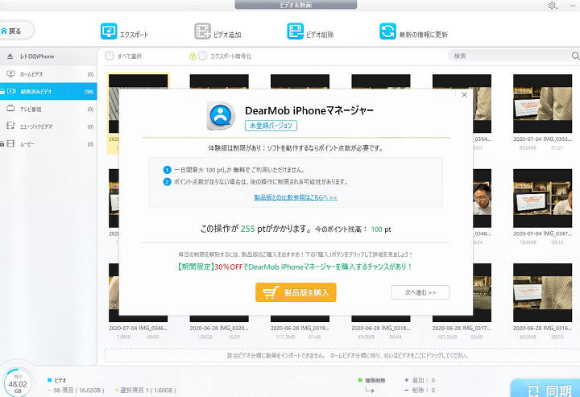
Task: Open thumbnail IMG_0316 video
Action: click(x=542, y=293)
